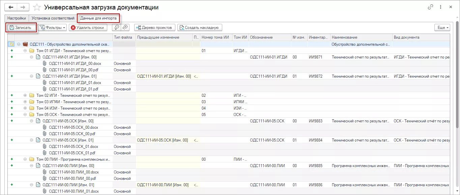Image resolution: width=460 pixels, height=195 pixels.
Task: Click the green plus marker on row ОДС111-ИИ-05.ОСК [Изм. 00]
Action: pyautogui.click(x=11, y=121)
